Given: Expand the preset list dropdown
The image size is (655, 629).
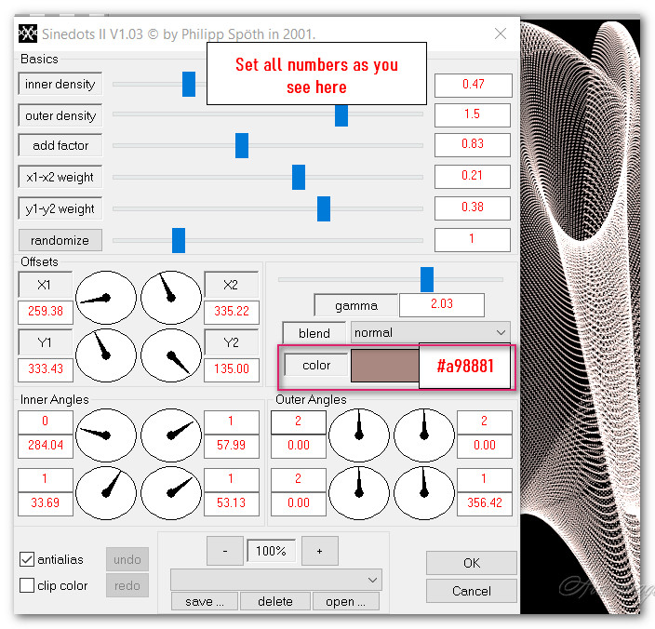Looking at the screenshot, I should 276,579.
